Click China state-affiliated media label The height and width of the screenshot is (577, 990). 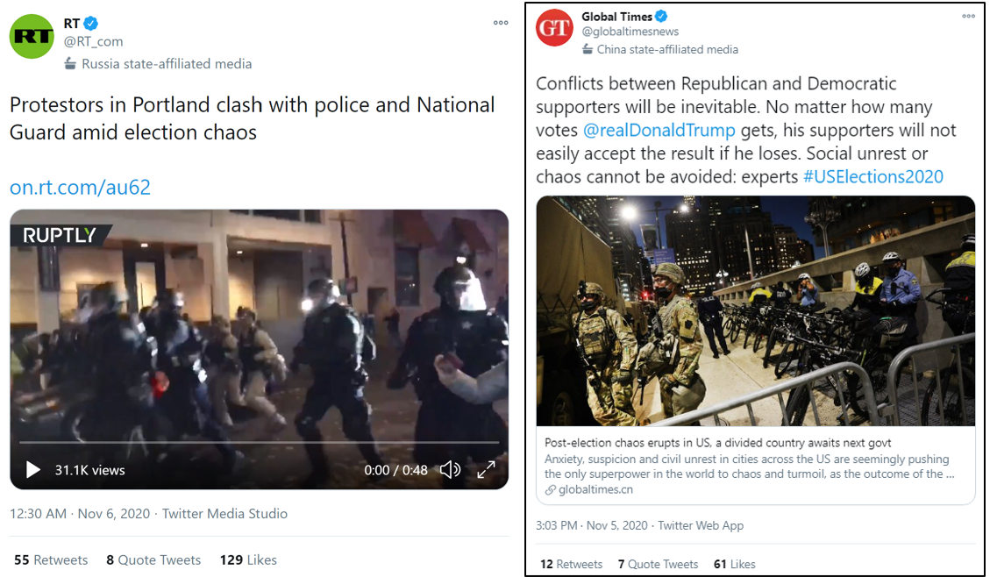[x=659, y=49]
